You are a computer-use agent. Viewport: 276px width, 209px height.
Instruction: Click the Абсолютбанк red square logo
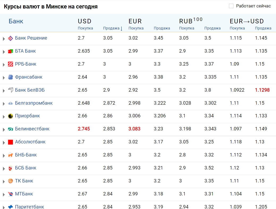tap(10, 142)
